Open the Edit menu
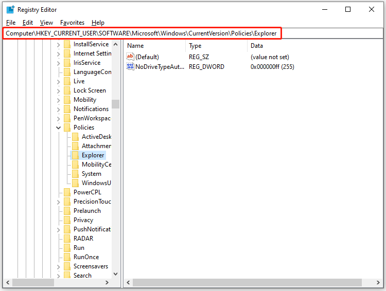This screenshot has width=386, height=291. [x=28, y=23]
